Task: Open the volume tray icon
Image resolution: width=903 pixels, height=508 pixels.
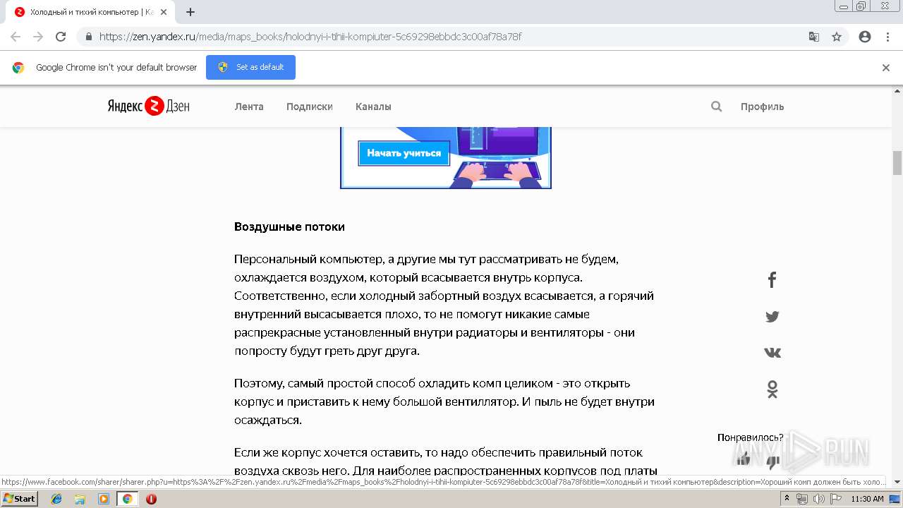Action: click(818, 499)
